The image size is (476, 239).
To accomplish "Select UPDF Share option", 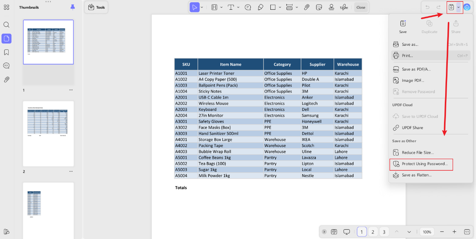I will [x=431, y=128].
